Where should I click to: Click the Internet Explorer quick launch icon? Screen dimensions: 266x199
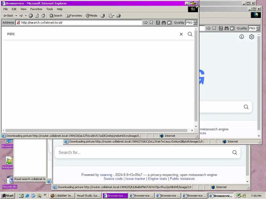[x=27, y=196]
